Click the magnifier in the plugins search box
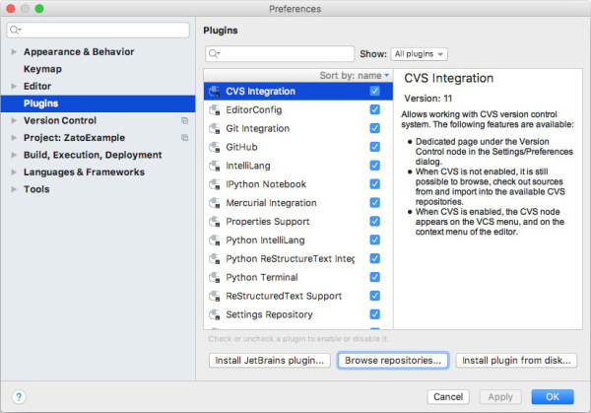This screenshot has height=413, width=591. pyautogui.click(x=214, y=53)
